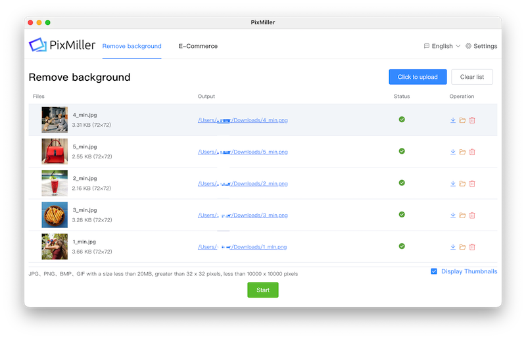Select the red handbag thumbnail
This screenshot has width=526, height=339.
tap(55, 151)
